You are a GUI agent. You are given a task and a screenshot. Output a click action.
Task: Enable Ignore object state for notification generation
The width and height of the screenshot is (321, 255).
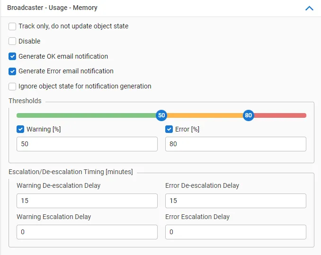coord(12,87)
